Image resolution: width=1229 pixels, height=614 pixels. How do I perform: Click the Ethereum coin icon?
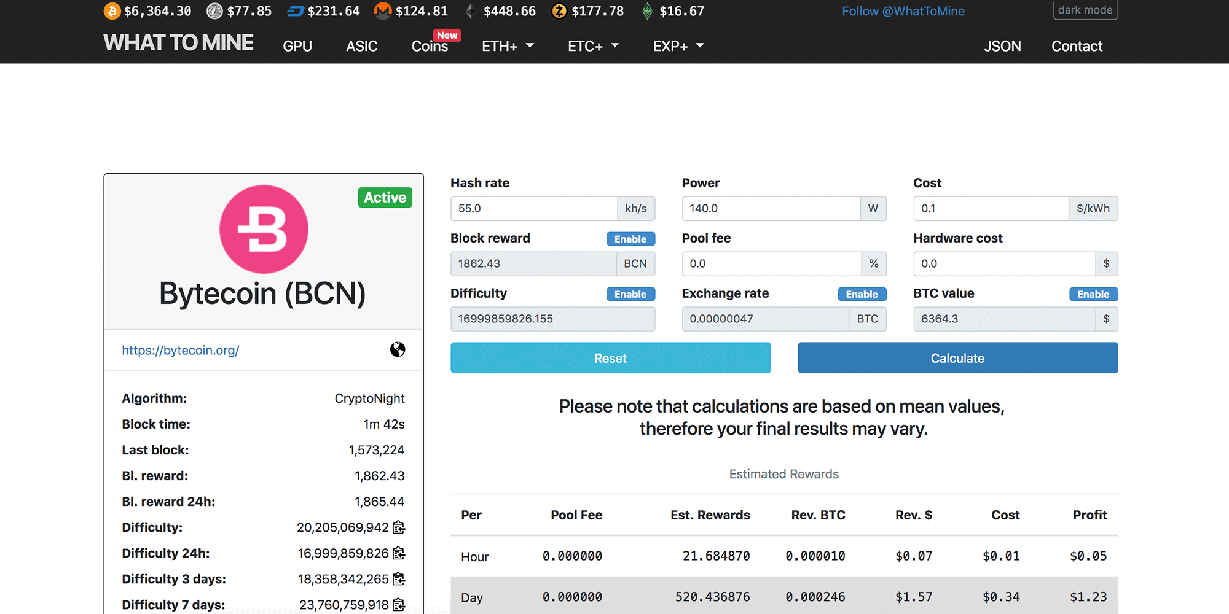471,11
